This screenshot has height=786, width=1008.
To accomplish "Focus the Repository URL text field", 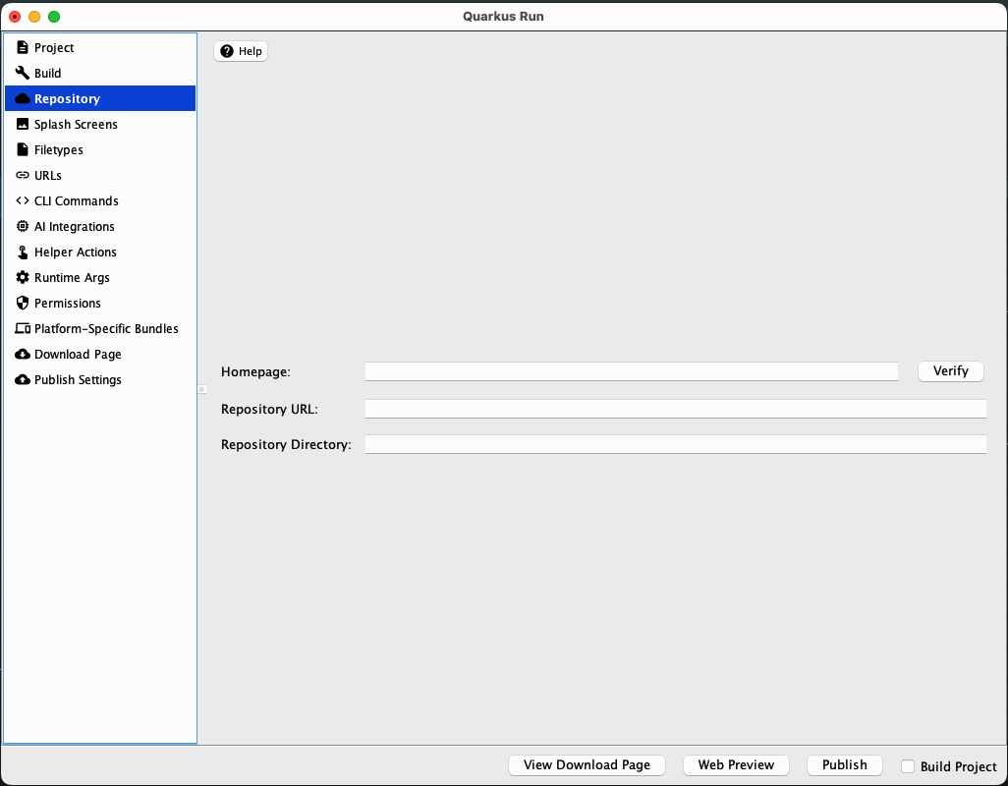I will 676,409.
